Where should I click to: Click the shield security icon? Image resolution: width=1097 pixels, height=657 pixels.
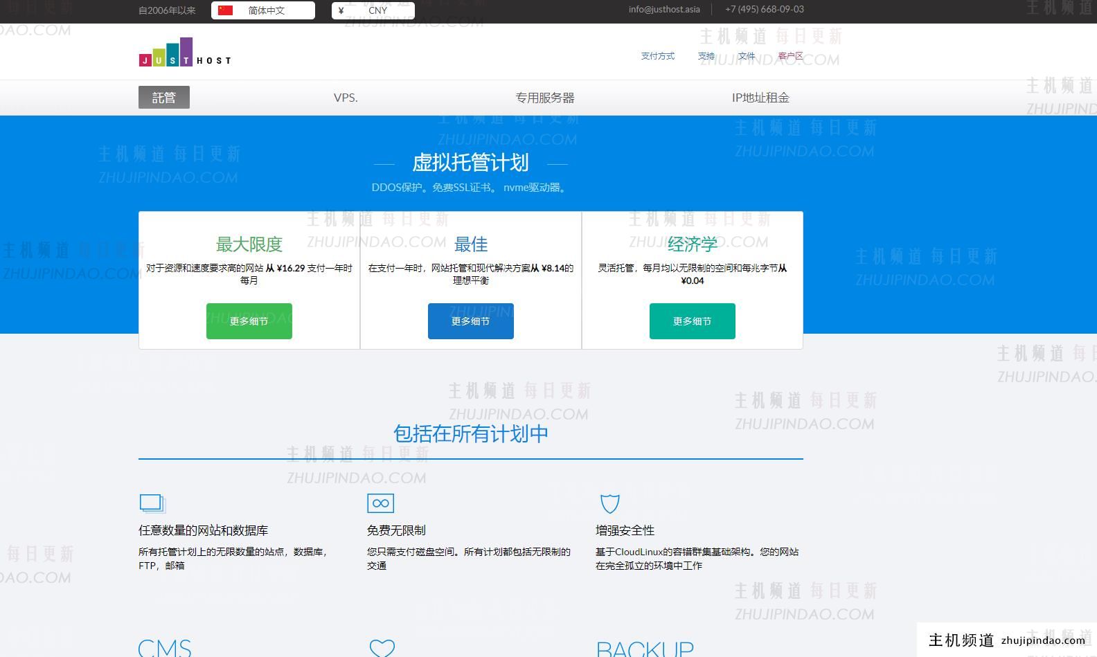click(609, 503)
